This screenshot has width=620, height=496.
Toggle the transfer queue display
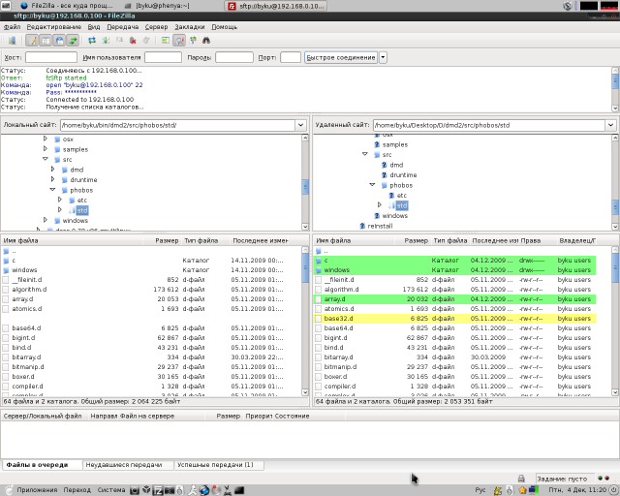pos(73,41)
